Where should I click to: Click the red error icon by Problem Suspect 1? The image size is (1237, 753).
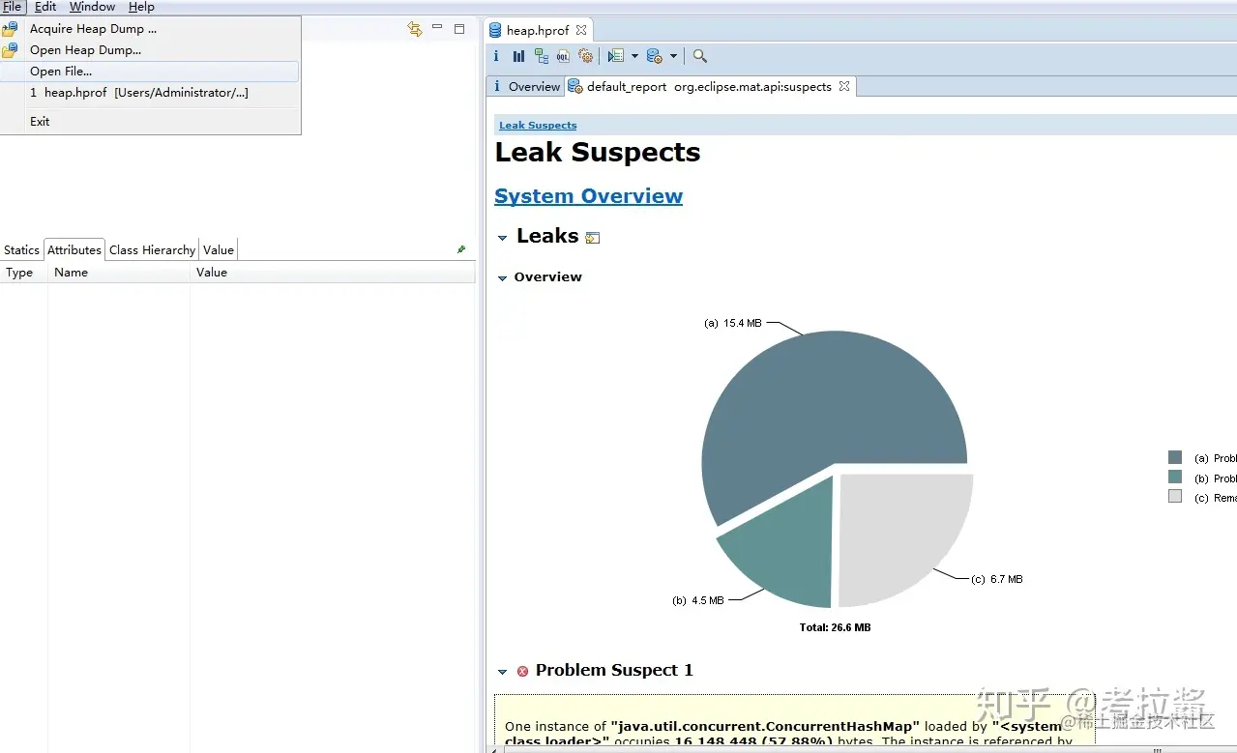[x=523, y=671]
